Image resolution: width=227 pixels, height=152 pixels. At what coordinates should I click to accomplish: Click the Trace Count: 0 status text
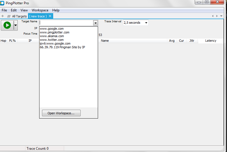tap(37, 149)
